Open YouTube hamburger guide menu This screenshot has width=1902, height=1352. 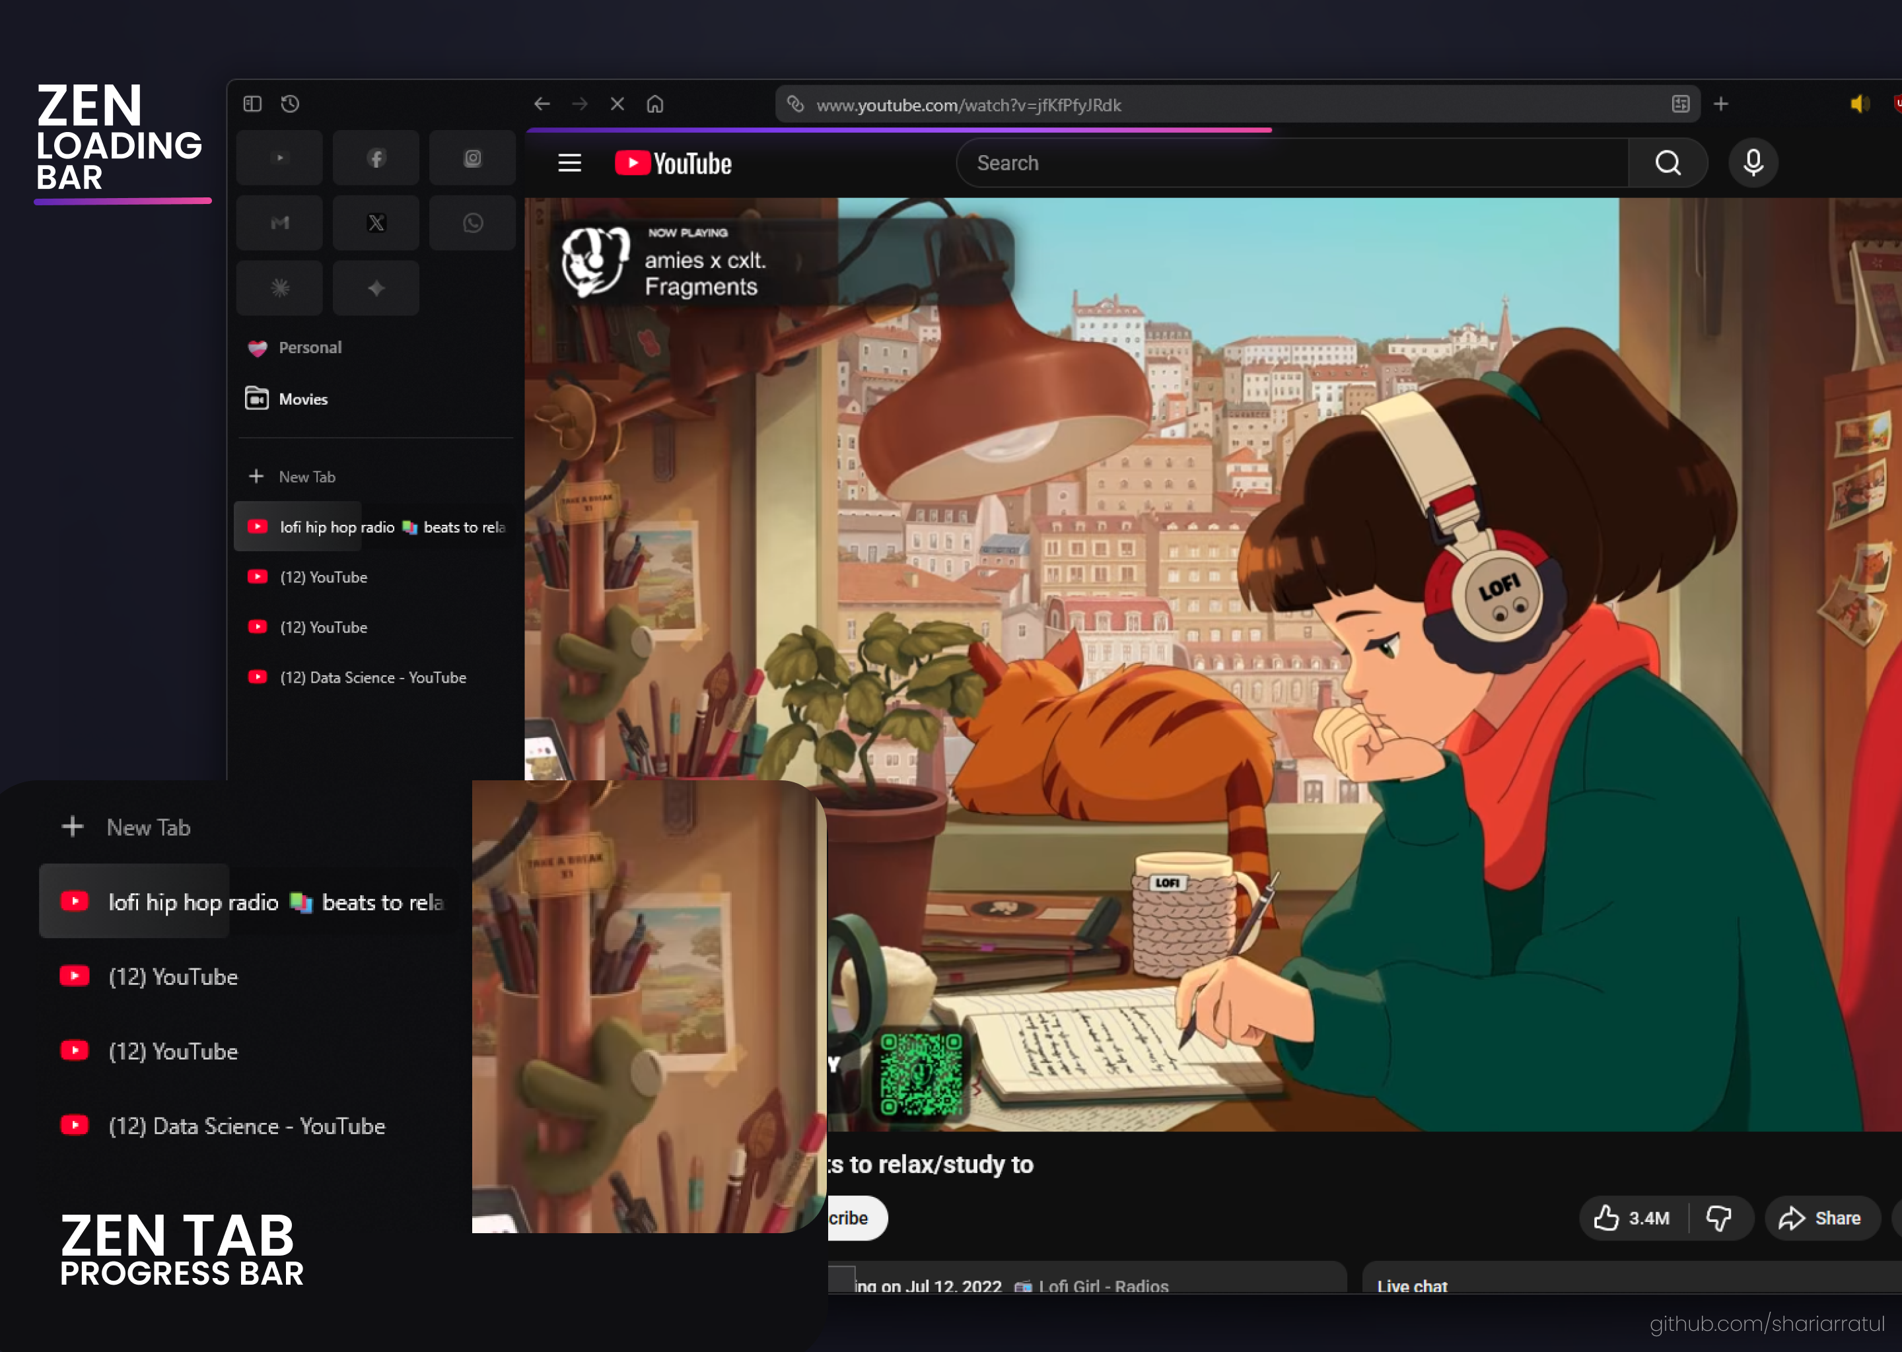[x=569, y=163]
